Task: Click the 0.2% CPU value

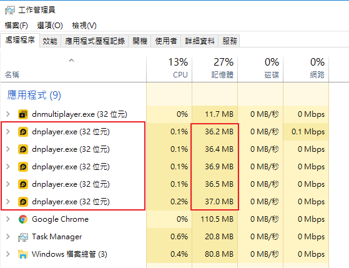Action: pos(179,202)
